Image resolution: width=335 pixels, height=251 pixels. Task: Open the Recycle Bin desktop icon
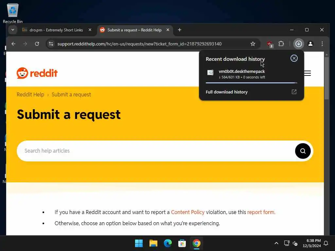coord(13,13)
